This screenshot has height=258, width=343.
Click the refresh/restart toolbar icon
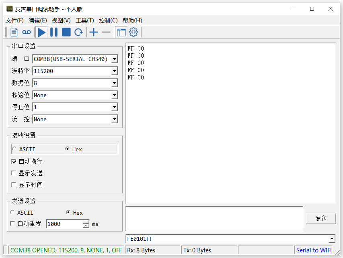78,33
